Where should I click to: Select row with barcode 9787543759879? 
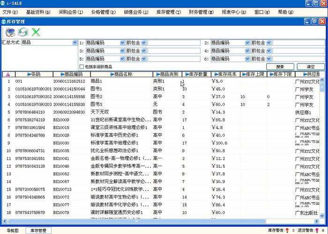161,213
